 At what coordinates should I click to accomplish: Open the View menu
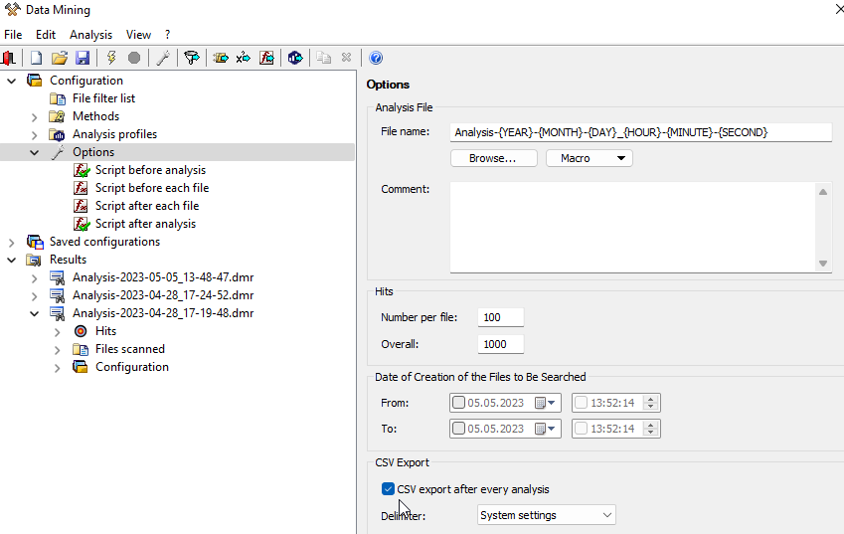click(x=138, y=35)
